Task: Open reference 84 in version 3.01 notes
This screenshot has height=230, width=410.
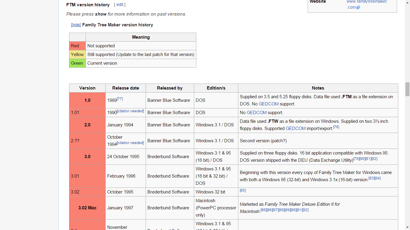Action: (x=378, y=178)
